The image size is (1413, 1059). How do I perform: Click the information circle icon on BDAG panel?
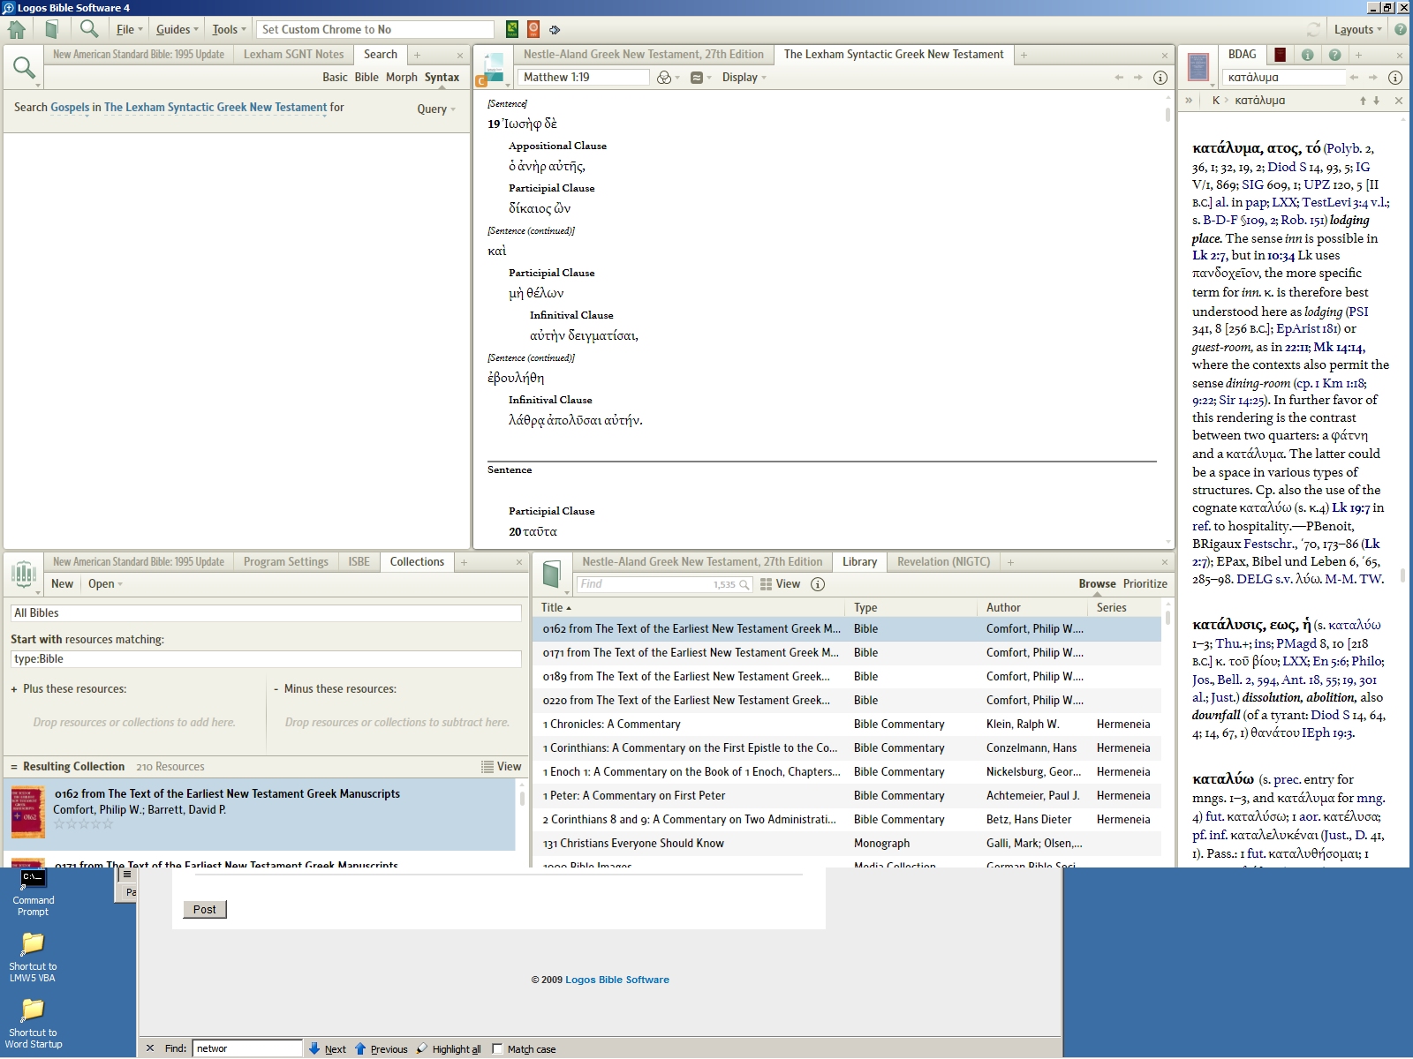pyautogui.click(x=1308, y=54)
